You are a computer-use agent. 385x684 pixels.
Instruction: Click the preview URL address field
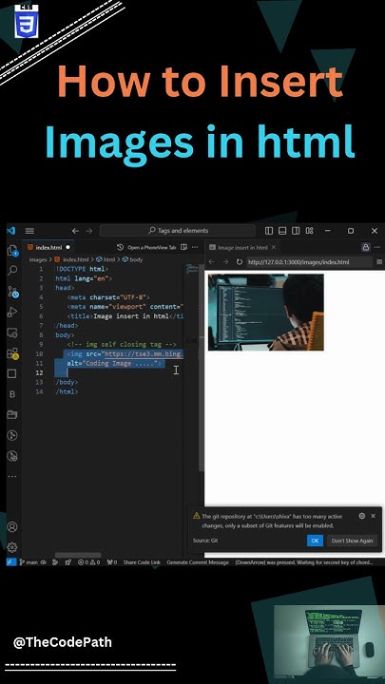310,262
